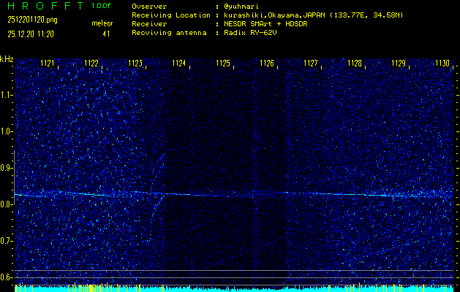Click the 1.0.0f version label
Image resolution: width=460 pixels, height=292 pixels.
pos(102,6)
